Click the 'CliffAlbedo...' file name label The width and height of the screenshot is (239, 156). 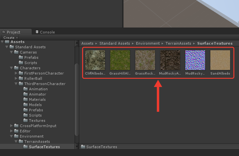95,74
